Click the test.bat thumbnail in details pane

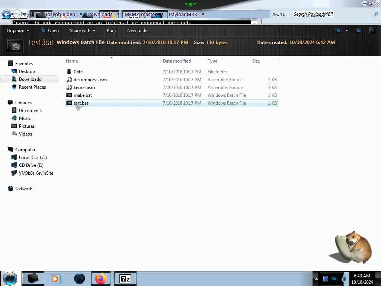(15, 46)
